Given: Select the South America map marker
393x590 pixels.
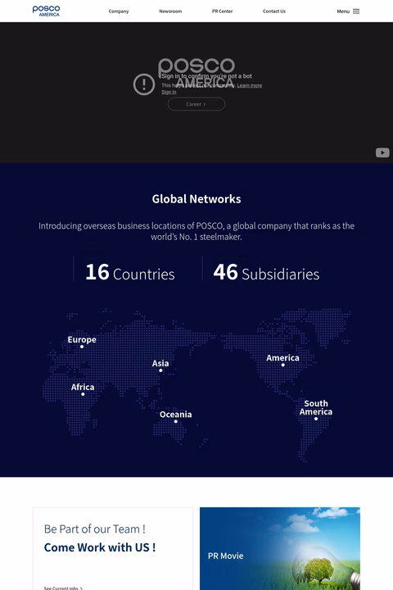Looking at the screenshot, I should click(316, 419).
